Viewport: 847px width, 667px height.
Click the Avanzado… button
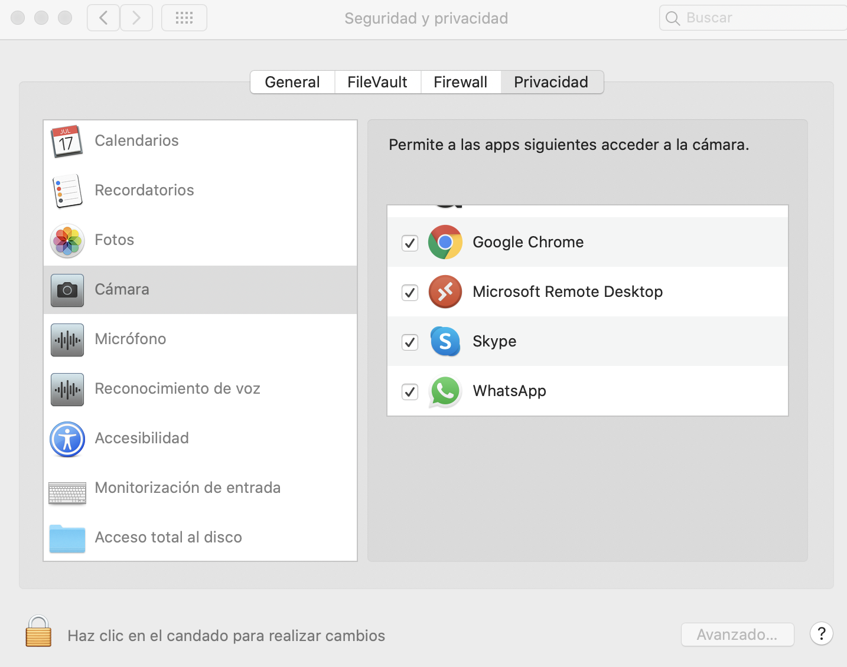(x=737, y=635)
